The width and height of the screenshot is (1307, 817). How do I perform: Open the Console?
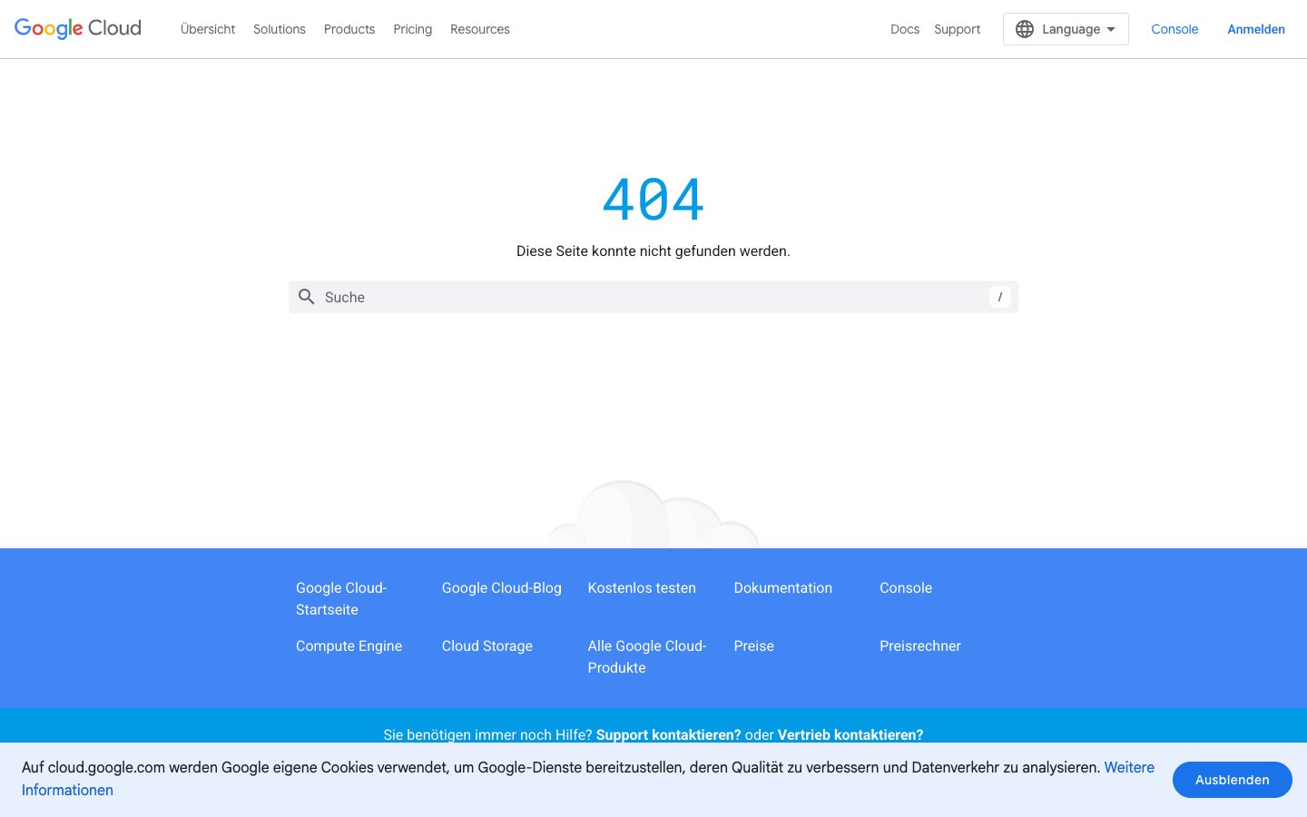(1174, 29)
